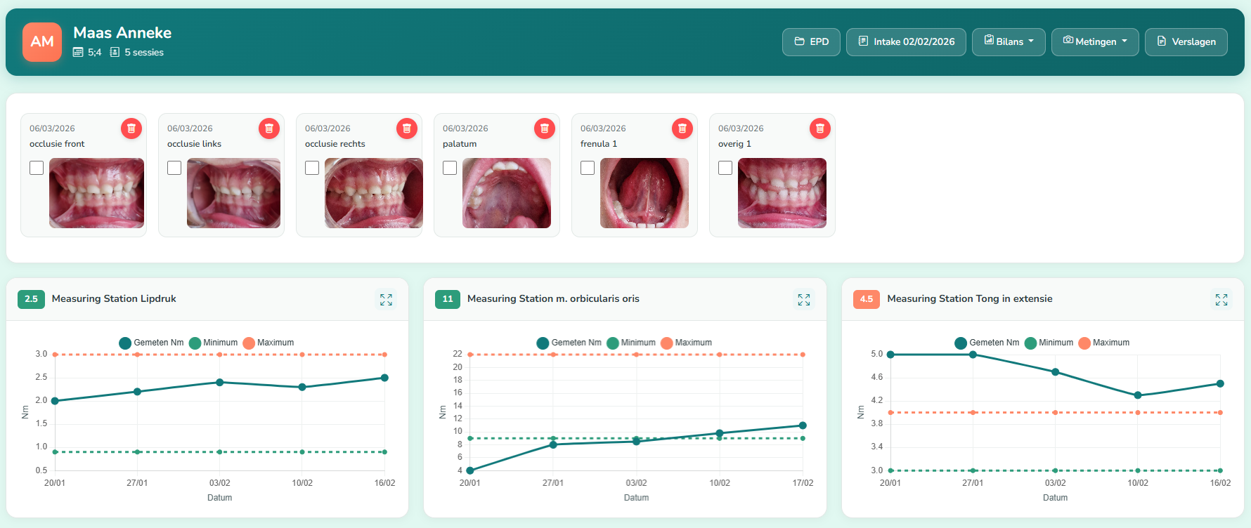Image resolution: width=1251 pixels, height=528 pixels.
Task: Click the AM patient avatar
Action: (42, 42)
